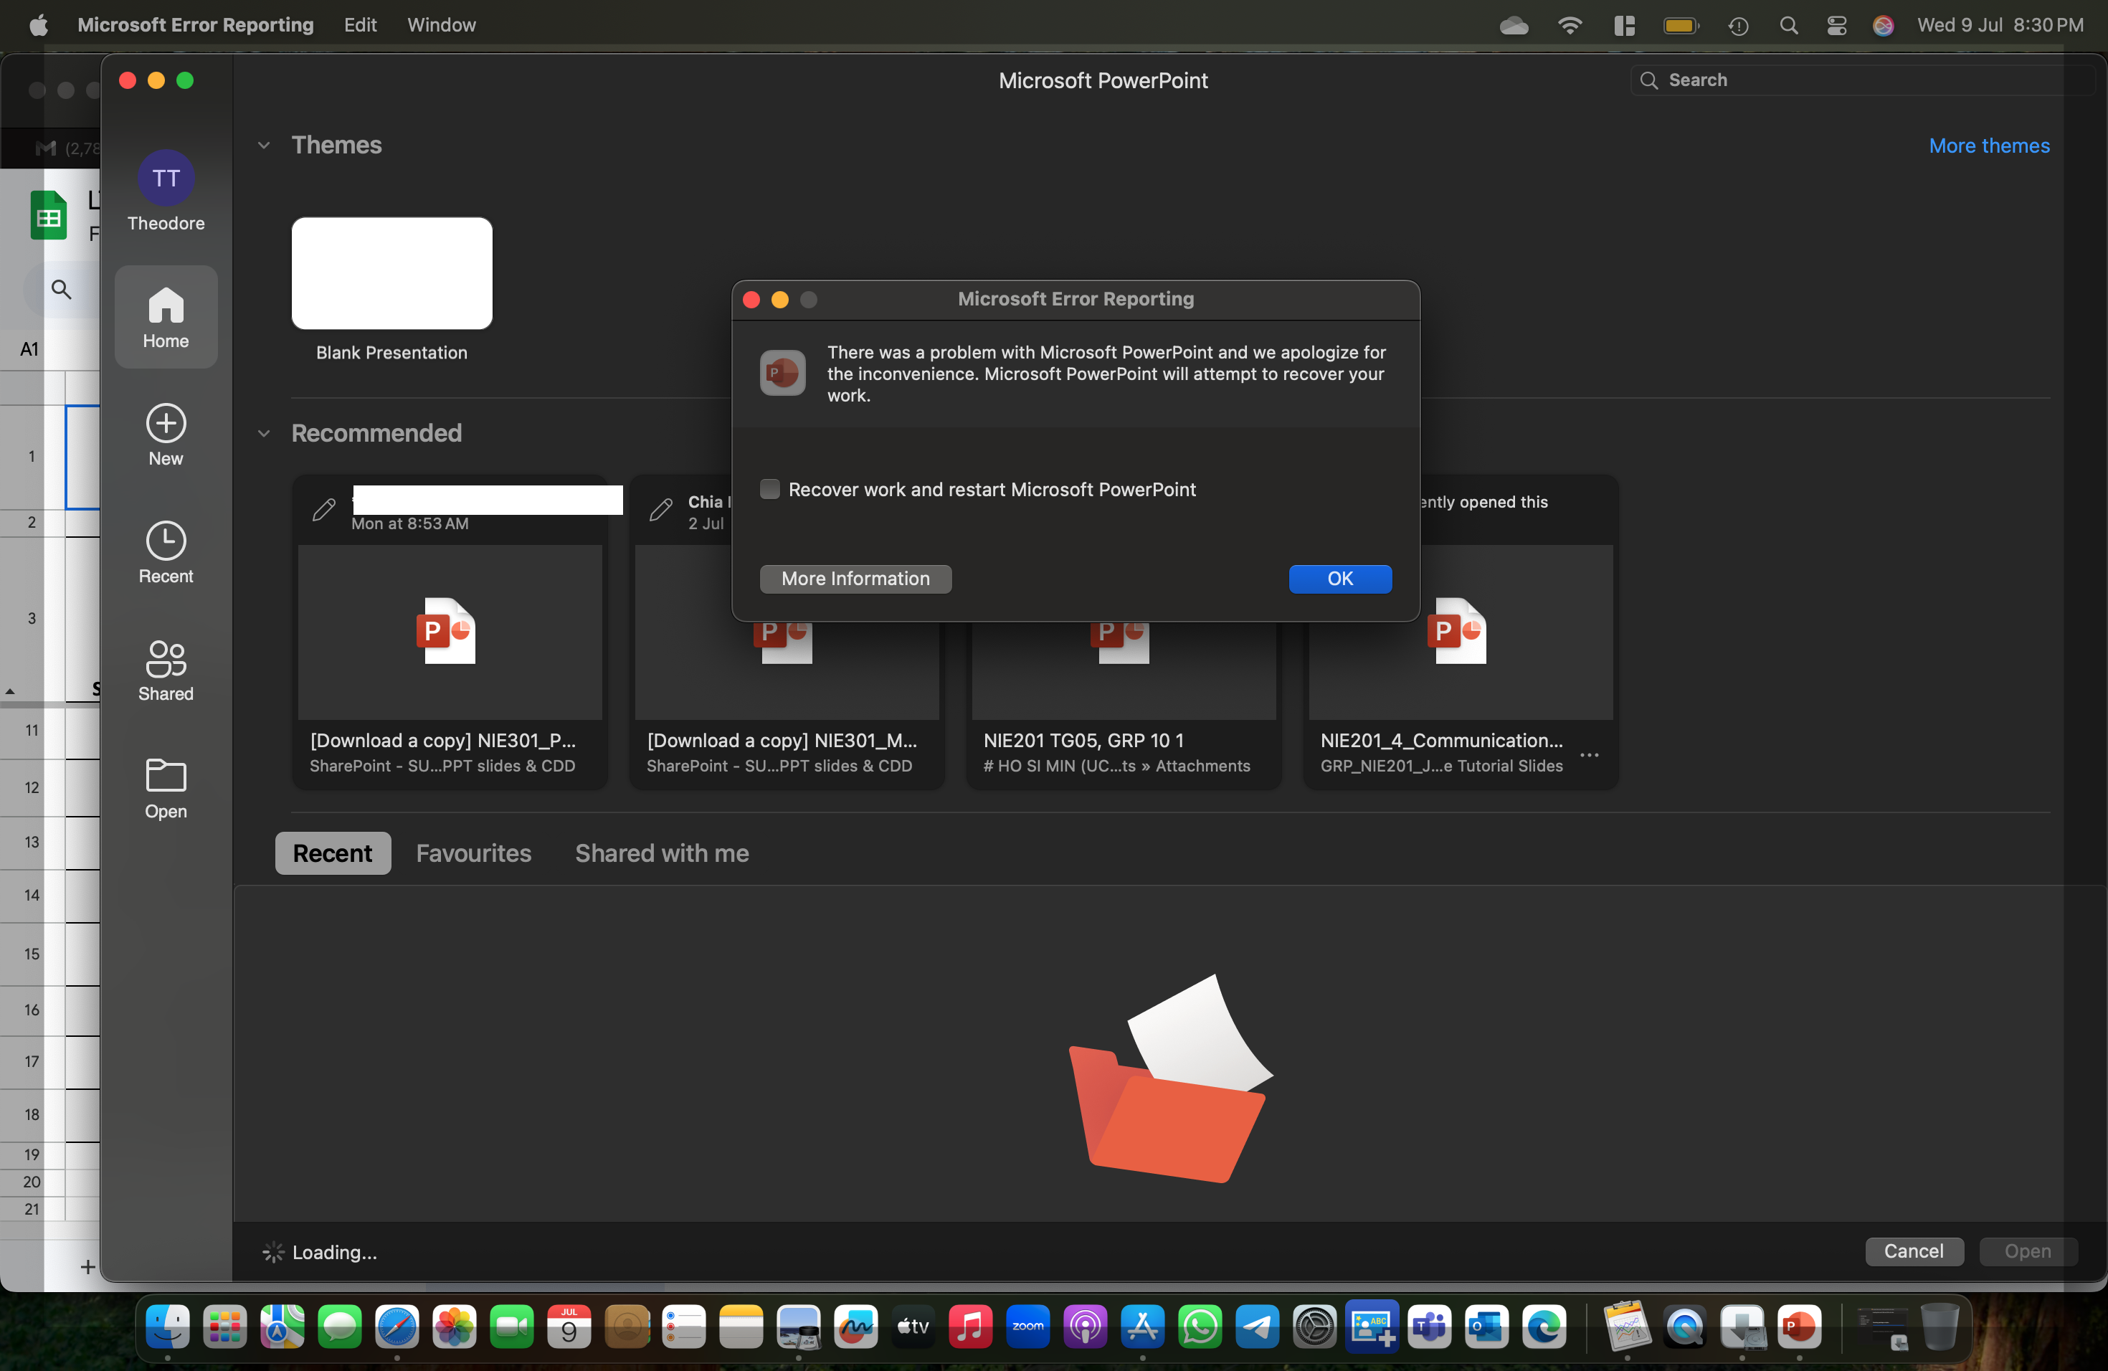The height and width of the screenshot is (1371, 2108).
Task: Open Microsoft Outlook from the Dock
Action: point(1486,1326)
